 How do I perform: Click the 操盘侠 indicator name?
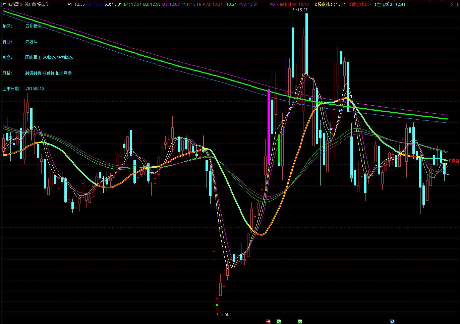(43, 4)
